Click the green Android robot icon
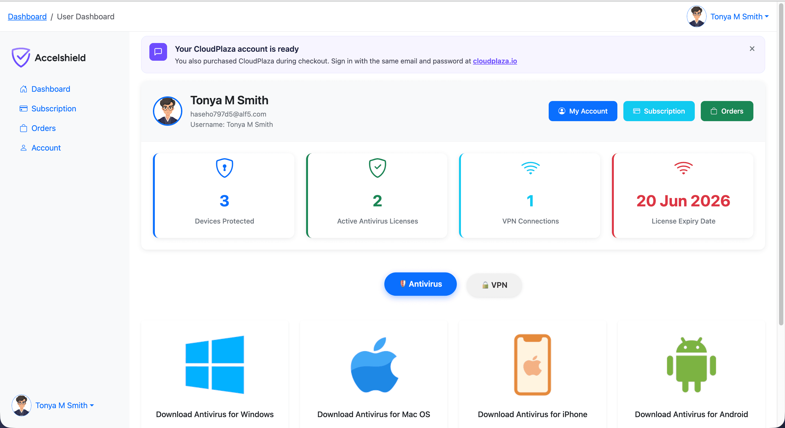This screenshot has height=428, width=785. pos(692,365)
